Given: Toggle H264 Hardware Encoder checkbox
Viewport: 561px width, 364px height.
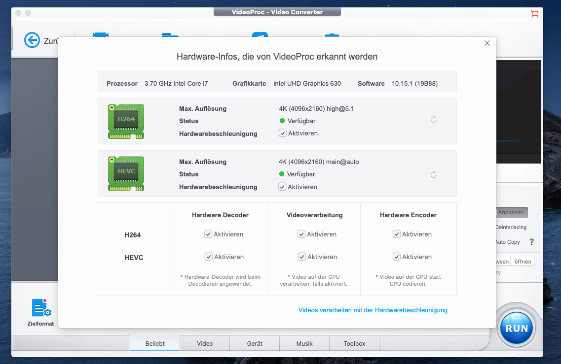Looking at the screenshot, I should pos(396,234).
